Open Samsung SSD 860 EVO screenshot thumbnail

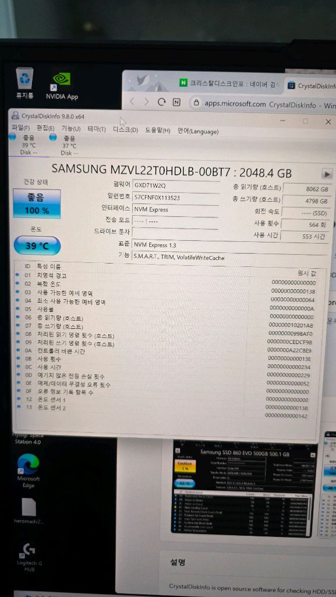tap(244, 488)
